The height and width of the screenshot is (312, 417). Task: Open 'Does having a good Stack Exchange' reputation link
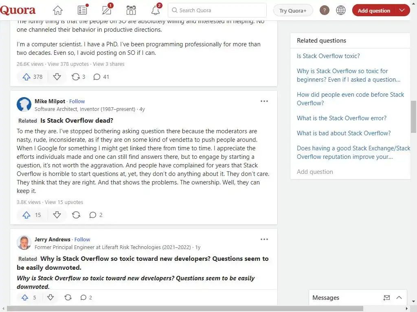click(x=353, y=152)
